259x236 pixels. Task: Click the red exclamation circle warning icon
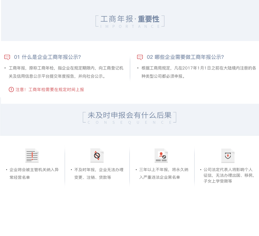click(11, 89)
